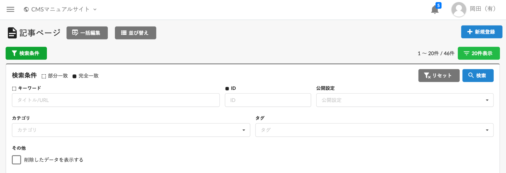Click the globe icon beside CMSマニュアルサイト
This screenshot has width=506, height=173.
(26, 9)
